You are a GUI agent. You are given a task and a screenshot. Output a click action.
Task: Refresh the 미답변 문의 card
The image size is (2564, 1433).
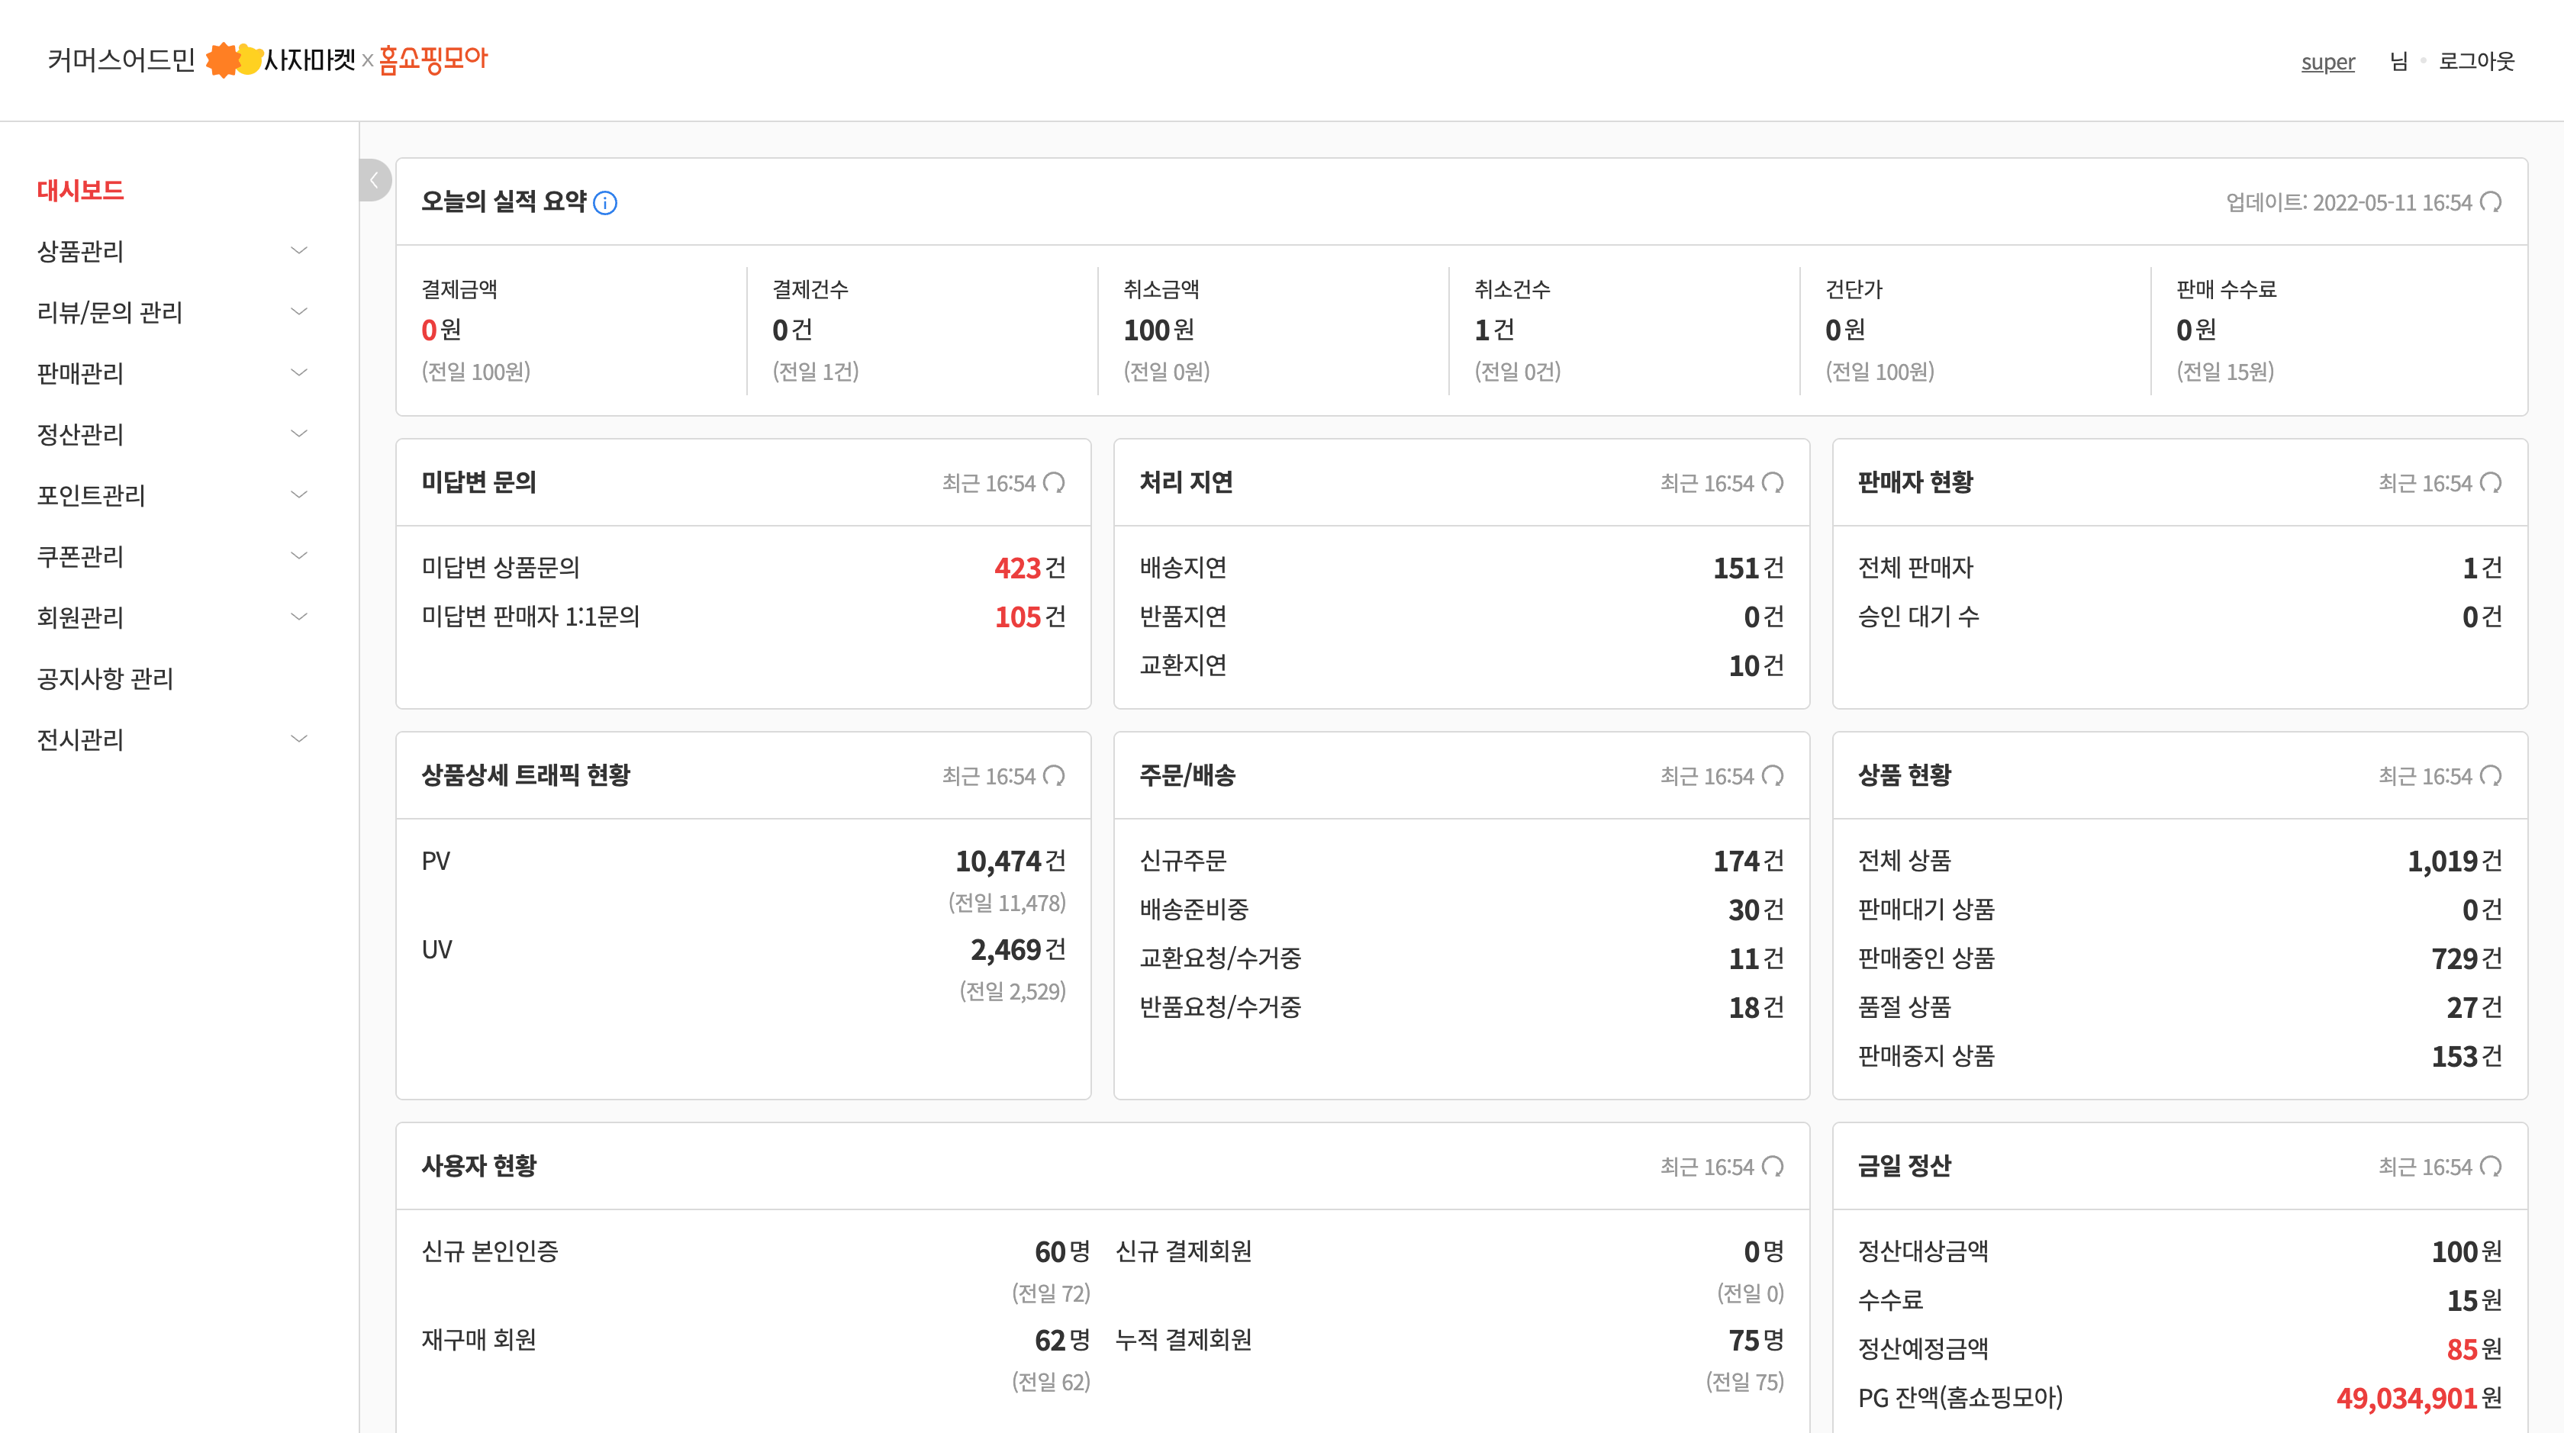point(1054,483)
